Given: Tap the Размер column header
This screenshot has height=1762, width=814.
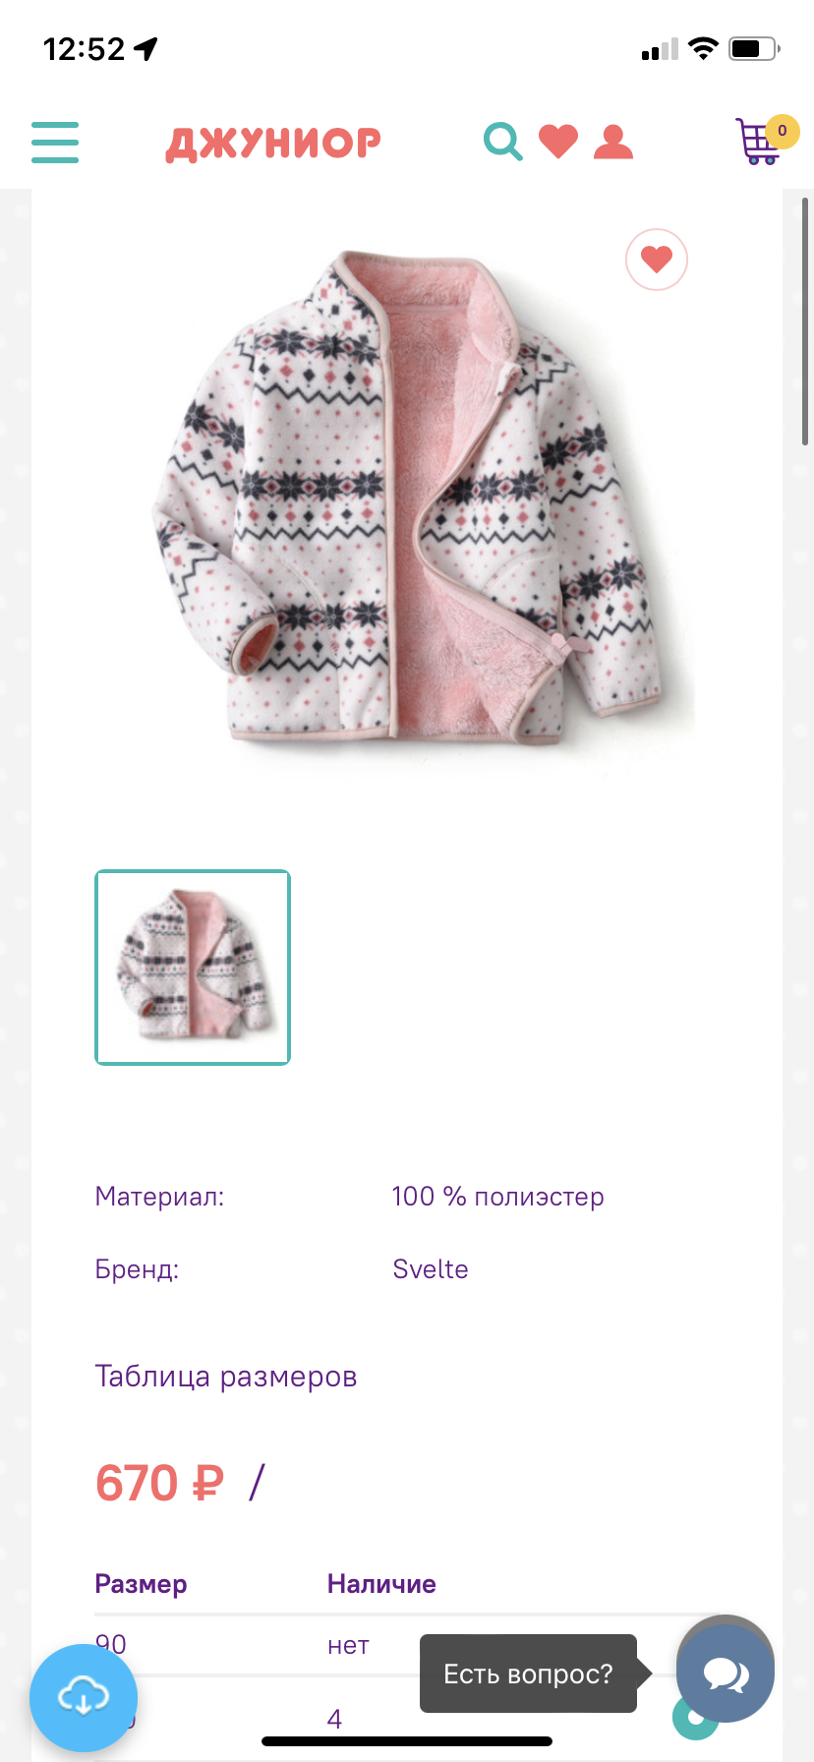Looking at the screenshot, I should pos(141,1584).
